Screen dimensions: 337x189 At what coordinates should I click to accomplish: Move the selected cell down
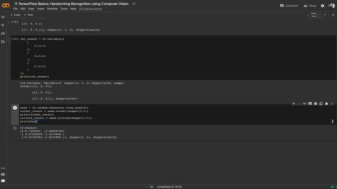tap(299, 104)
